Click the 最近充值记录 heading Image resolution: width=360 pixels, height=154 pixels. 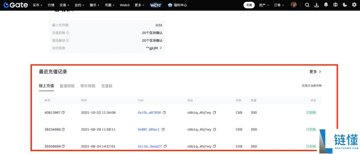coord(53,72)
